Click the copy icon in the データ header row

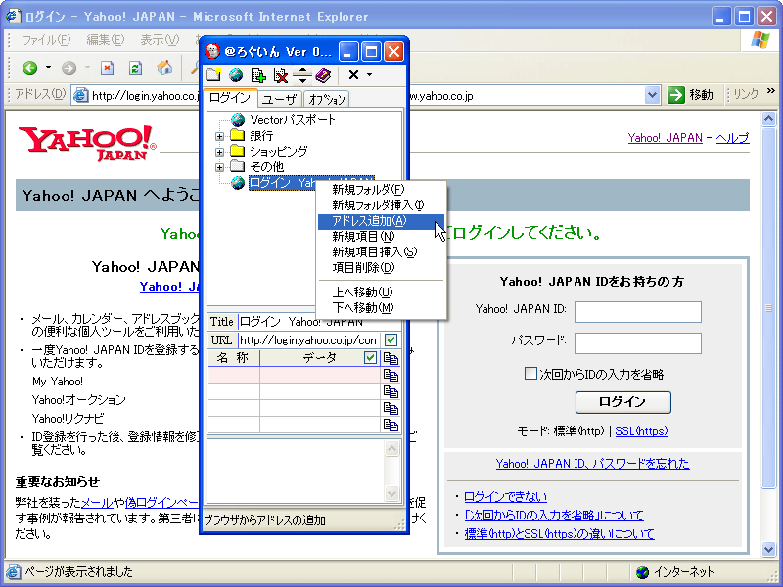pyautogui.click(x=391, y=358)
